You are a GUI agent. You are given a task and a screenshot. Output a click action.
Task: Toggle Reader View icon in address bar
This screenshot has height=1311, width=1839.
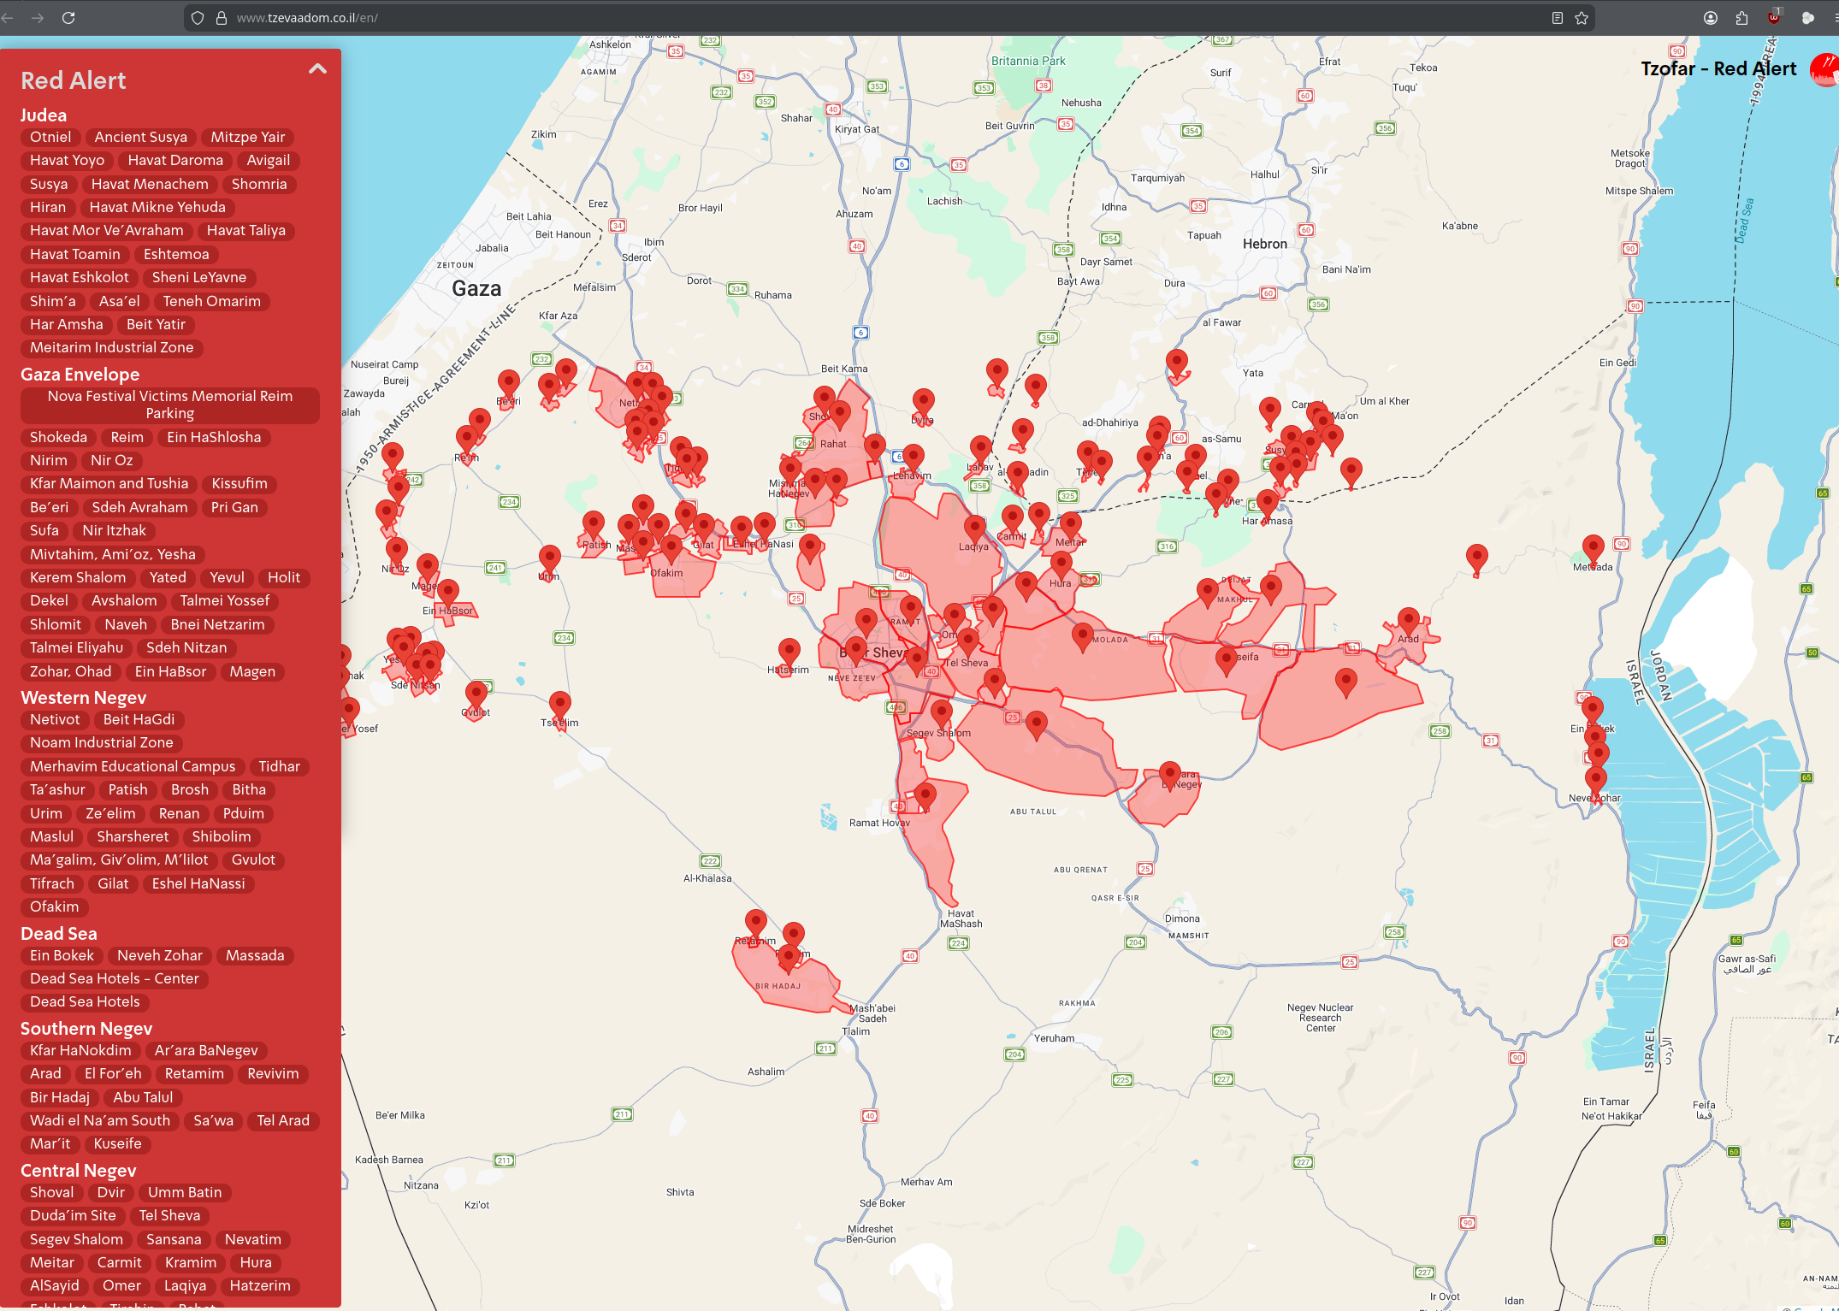(x=1557, y=18)
